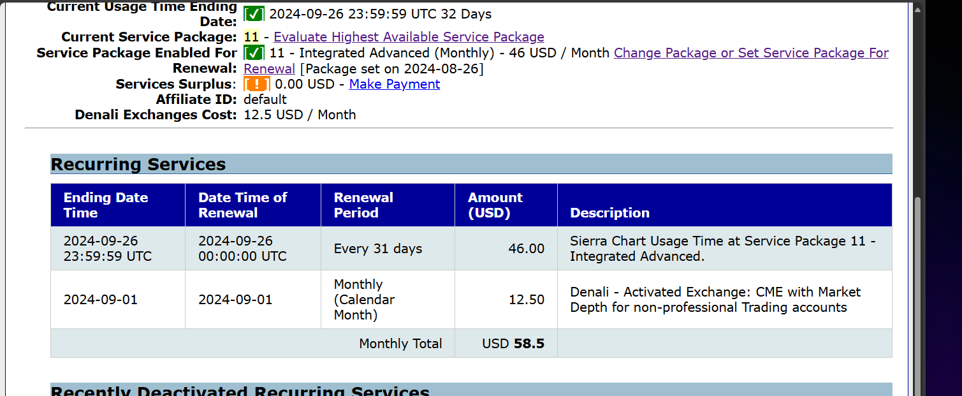Click green checkmark beside Integrated Advanced package
The height and width of the screenshot is (396, 962).
click(x=254, y=53)
